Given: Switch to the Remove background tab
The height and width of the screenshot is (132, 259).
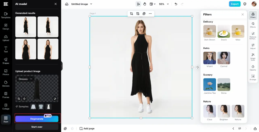Looking at the screenshot, I should tap(253, 36).
